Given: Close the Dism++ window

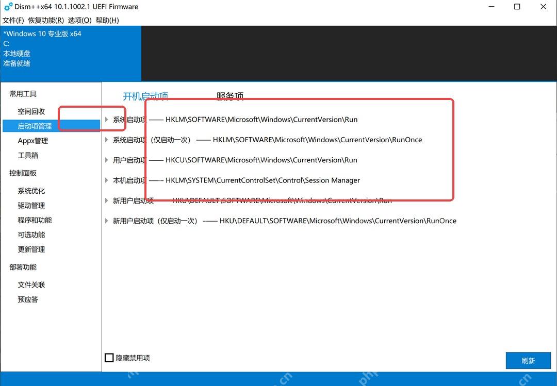Looking at the screenshot, I should (543, 7).
